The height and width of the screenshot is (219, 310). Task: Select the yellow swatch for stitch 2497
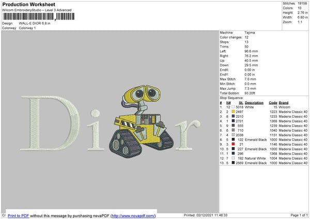point(234,112)
